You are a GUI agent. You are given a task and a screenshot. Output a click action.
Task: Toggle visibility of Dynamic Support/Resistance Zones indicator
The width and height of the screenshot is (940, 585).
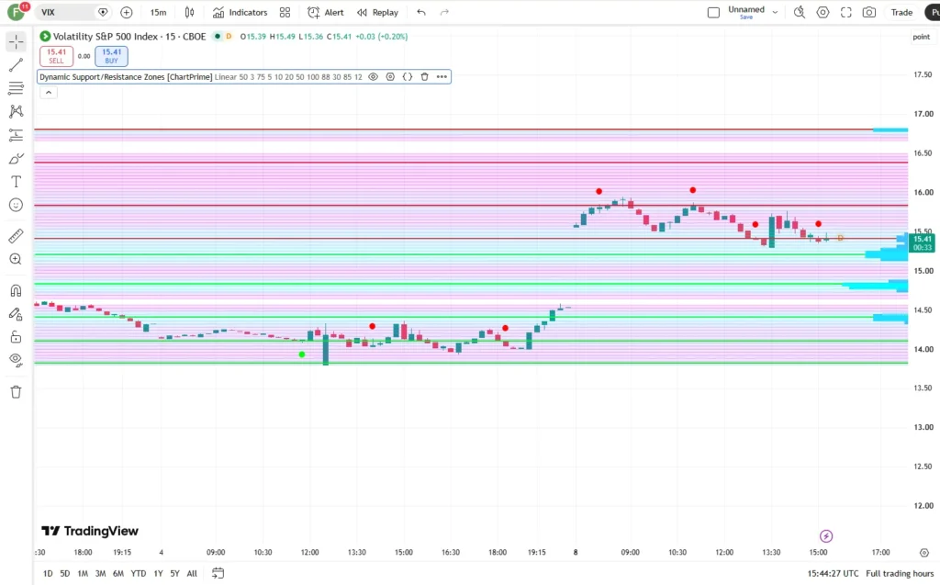374,77
